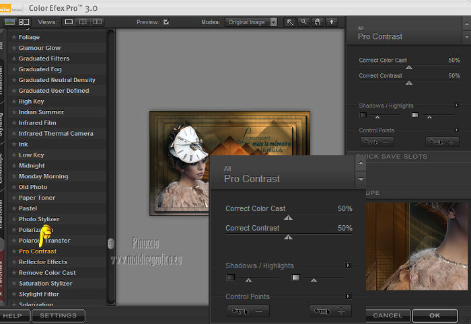Activate the zoom magnifier tool

pyautogui.click(x=305, y=22)
